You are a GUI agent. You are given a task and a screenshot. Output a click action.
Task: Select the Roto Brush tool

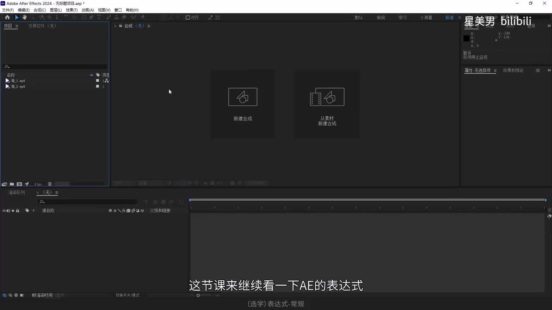133,17
